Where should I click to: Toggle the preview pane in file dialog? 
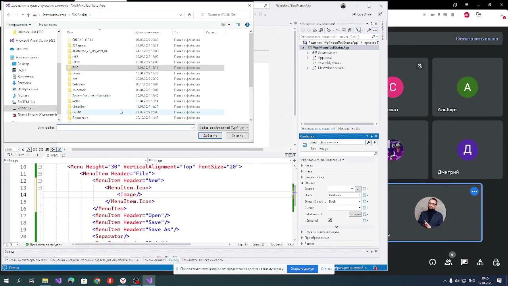(x=238, y=25)
